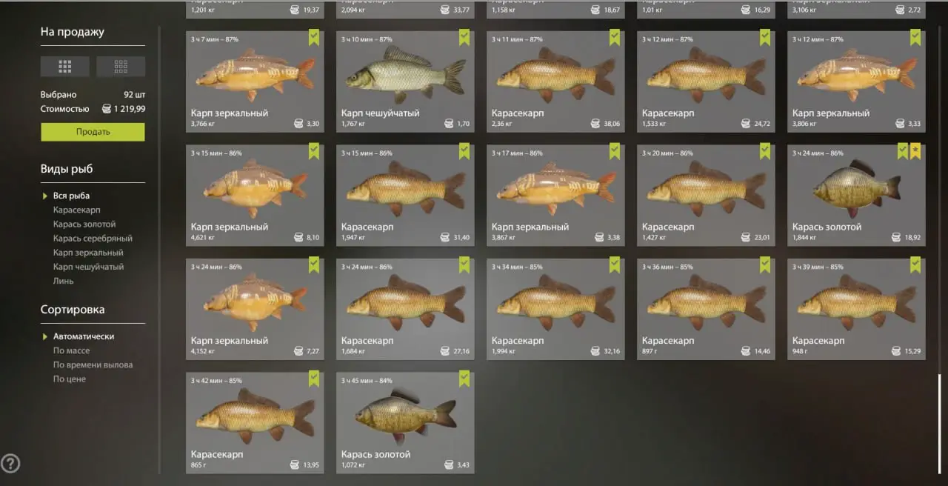
Task: Deselect the Карасекарп 865 г card checkmark
Action: pos(314,379)
